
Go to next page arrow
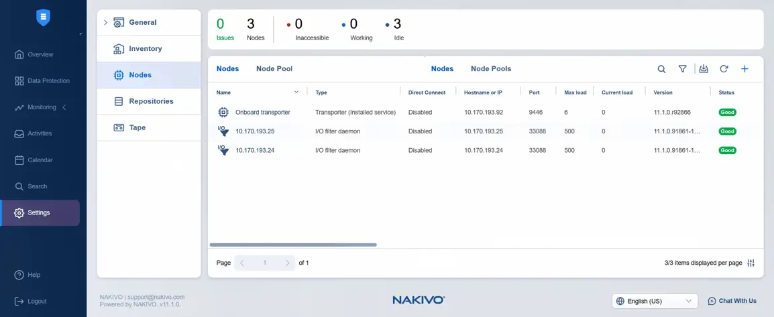tap(287, 263)
